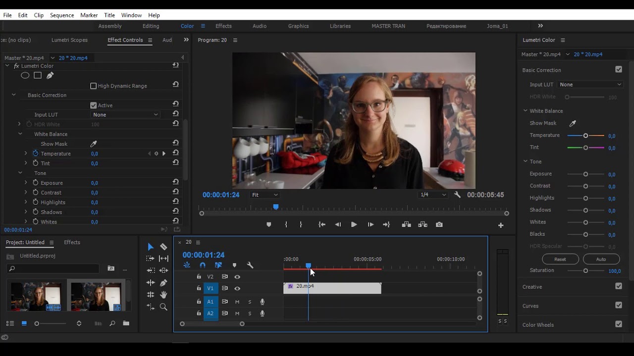
Task: Hide V1 track output eye
Action: tap(237, 288)
